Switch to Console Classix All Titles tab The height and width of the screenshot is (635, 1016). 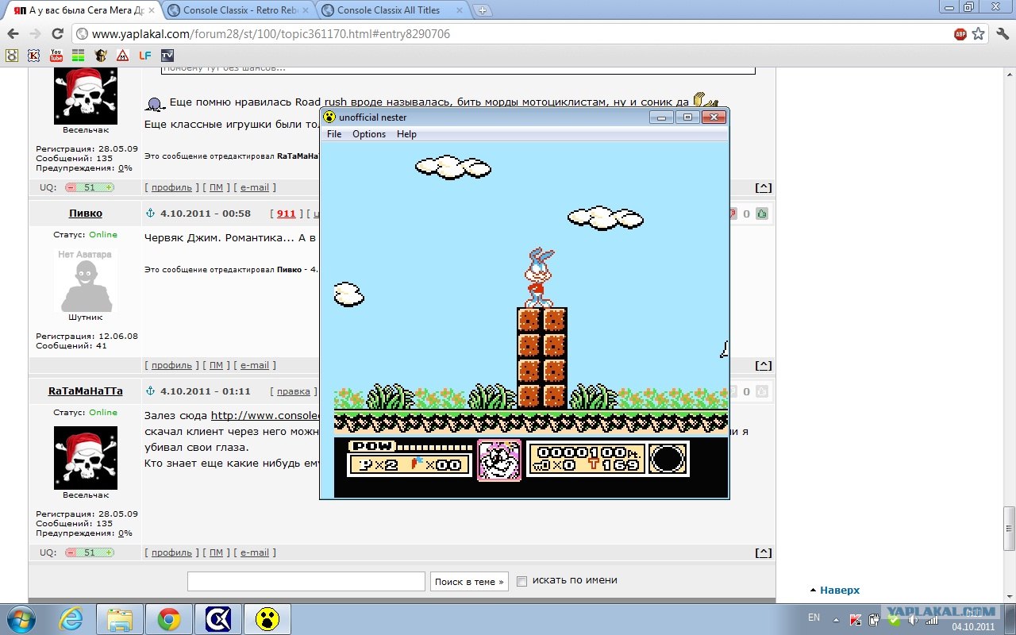pos(388,10)
